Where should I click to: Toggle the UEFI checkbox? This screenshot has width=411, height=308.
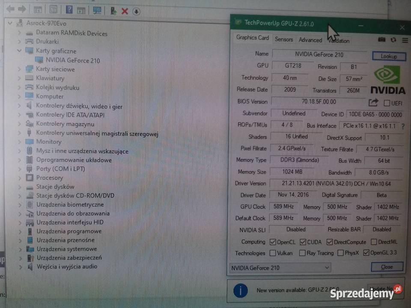[x=387, y=103]
